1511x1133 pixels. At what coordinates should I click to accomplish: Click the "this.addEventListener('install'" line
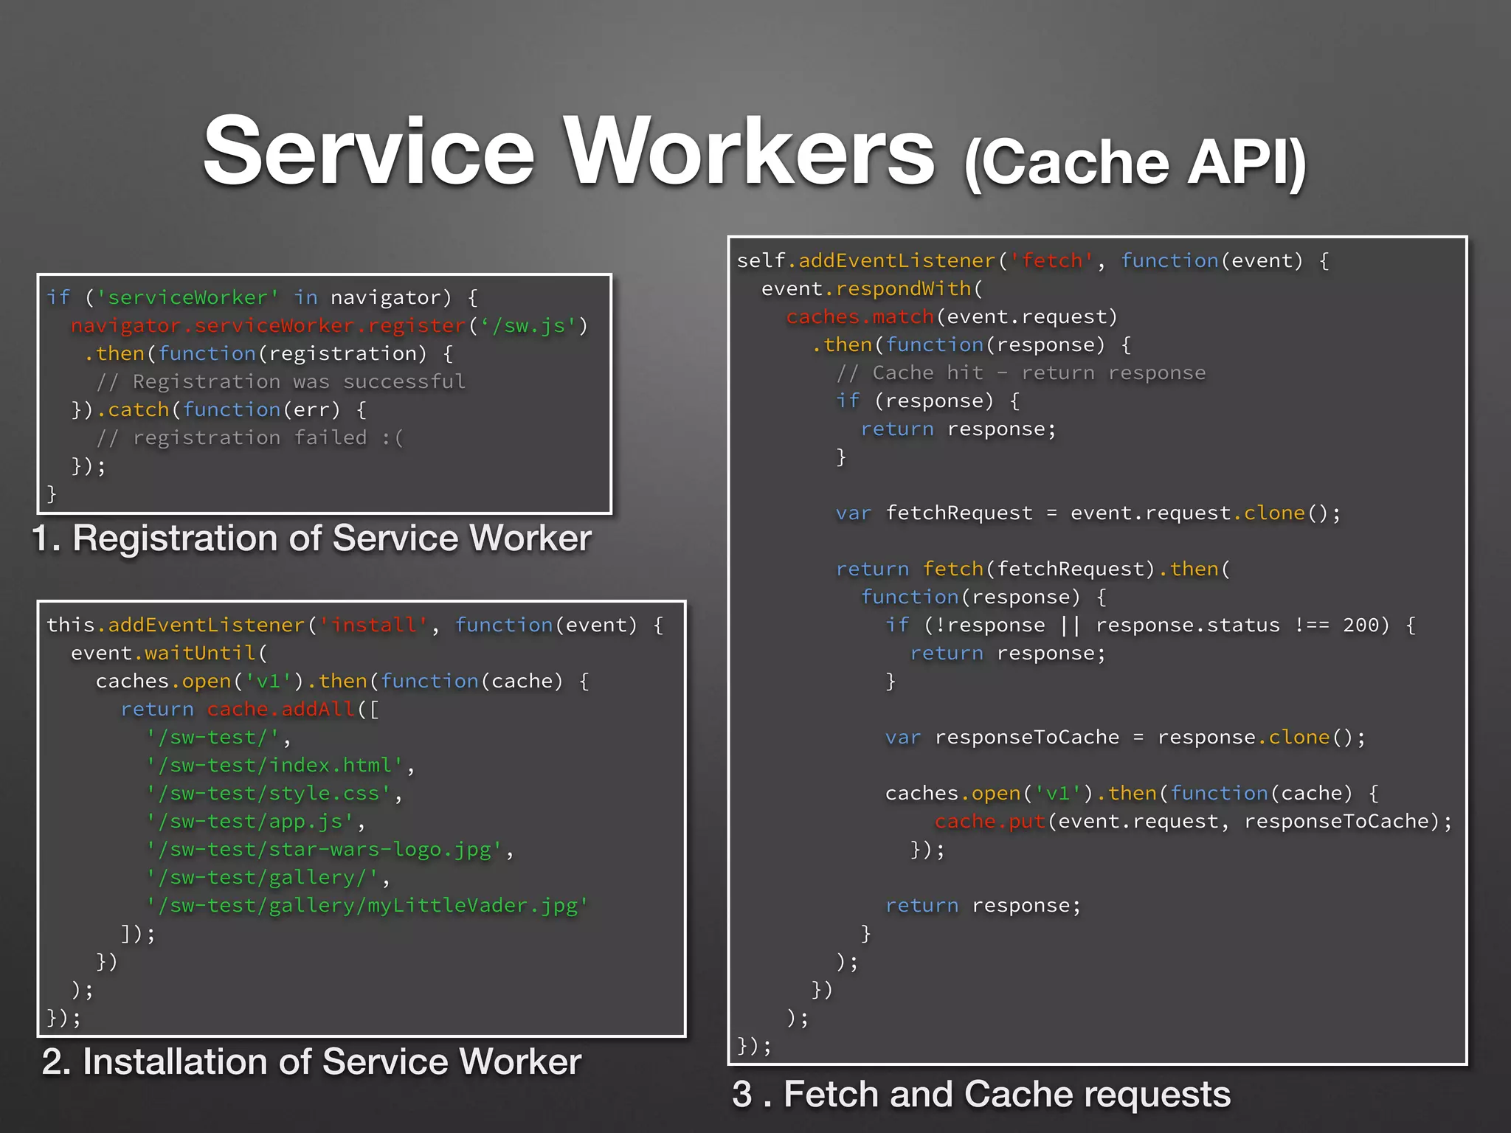tap(355, 625)
